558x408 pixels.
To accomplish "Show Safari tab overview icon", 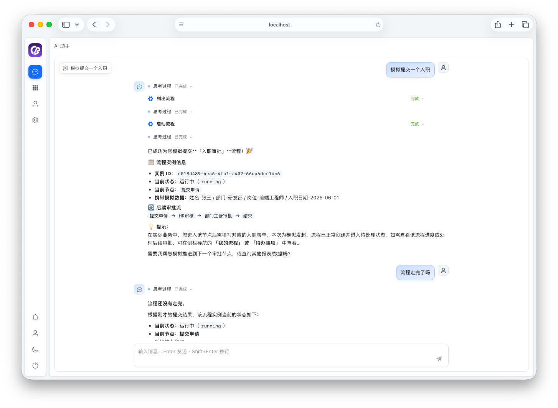I will point(525,25).
